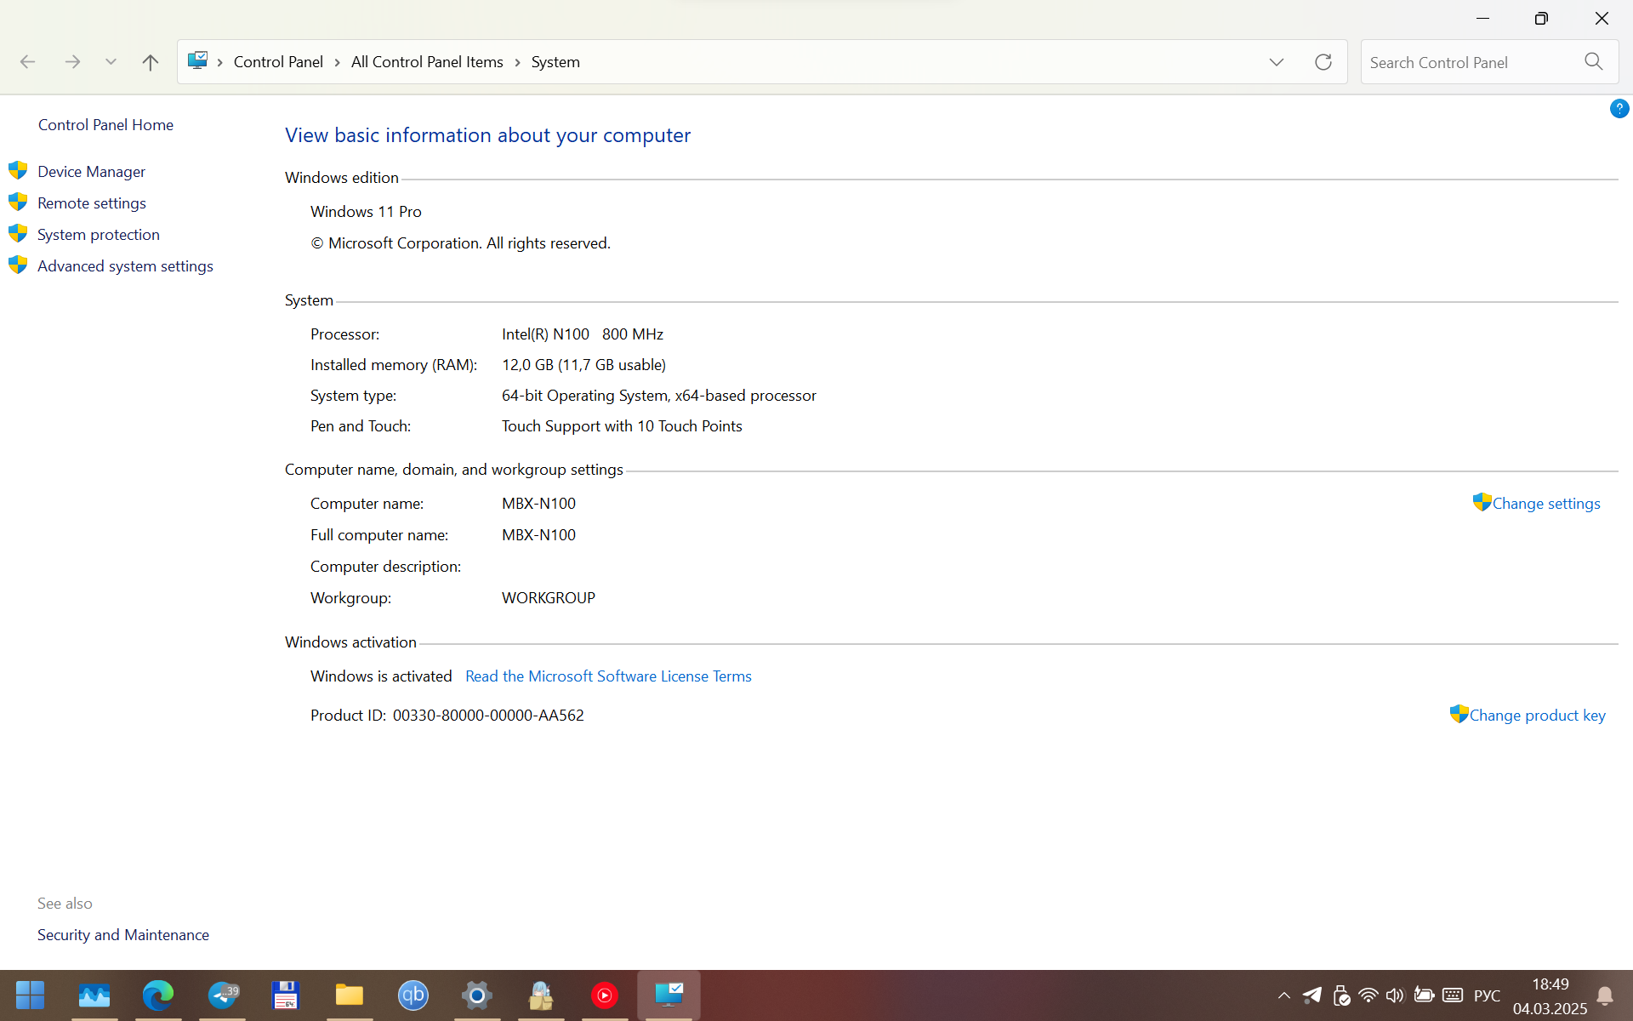Click the volume speaker tray icon
Image resolution: width=1633 pixels, height=1021 pixels.
coord(1396,995)
